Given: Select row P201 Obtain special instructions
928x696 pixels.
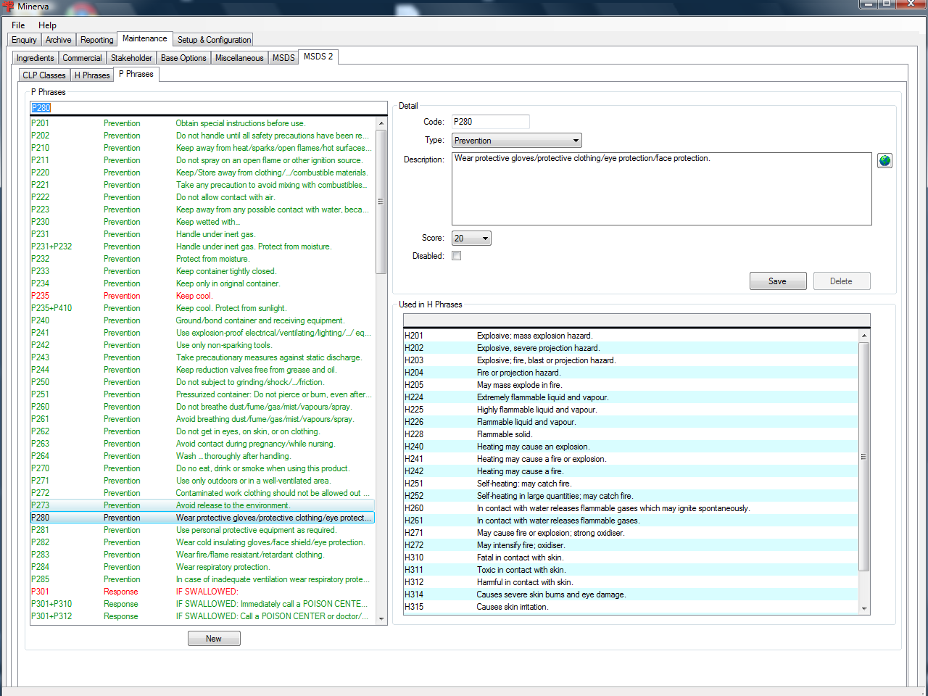Looking at the screenshot, I should click(x=202, y=123).
